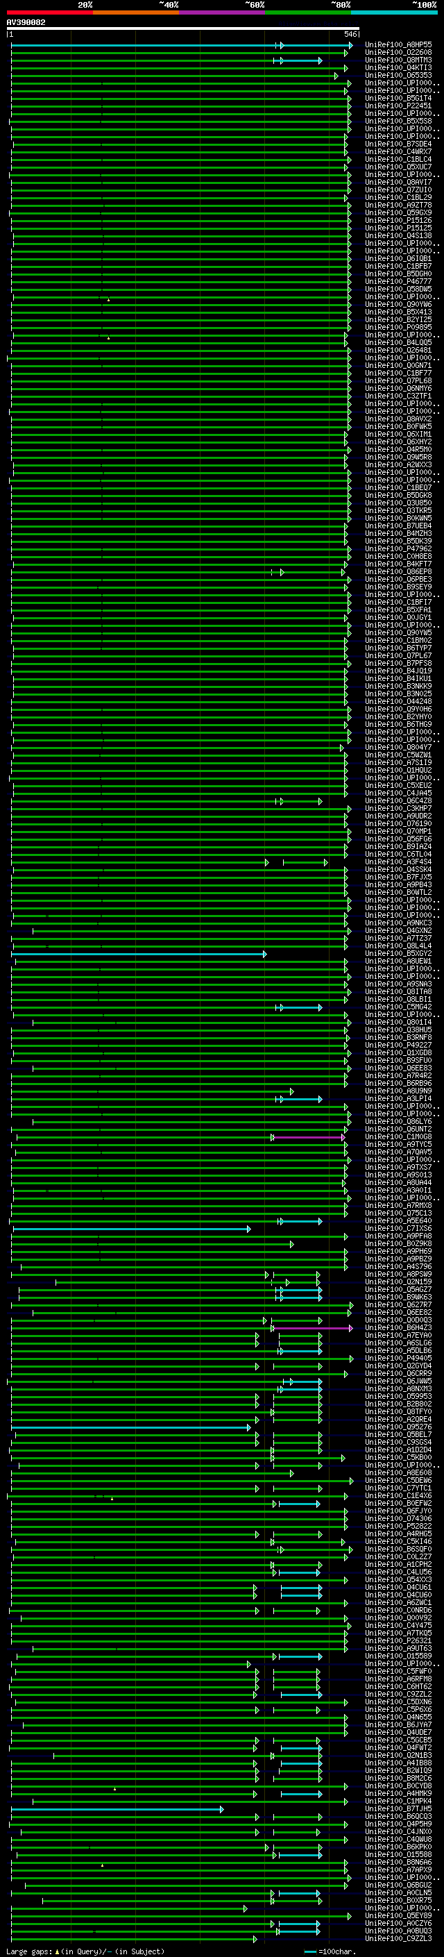Select the UniRef100_C3KHP7 label
Screen dimensions: 444x1957
(x=398, y=808)
